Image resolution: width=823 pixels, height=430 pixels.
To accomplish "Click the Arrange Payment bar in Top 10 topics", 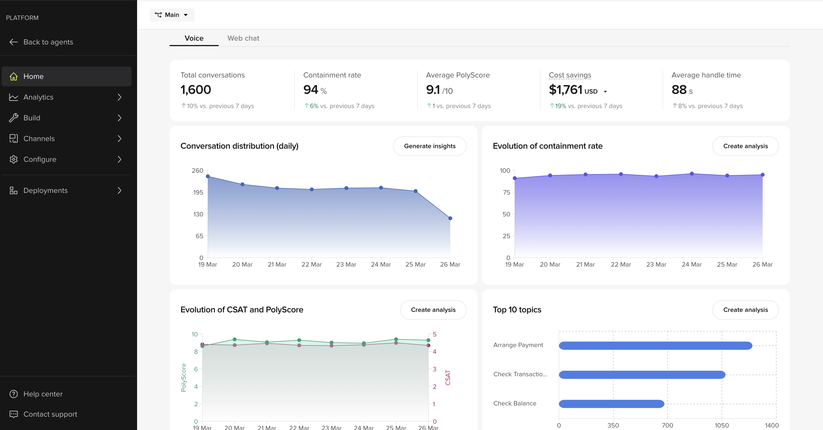I will pyautogui.click(x=655, y=345).
